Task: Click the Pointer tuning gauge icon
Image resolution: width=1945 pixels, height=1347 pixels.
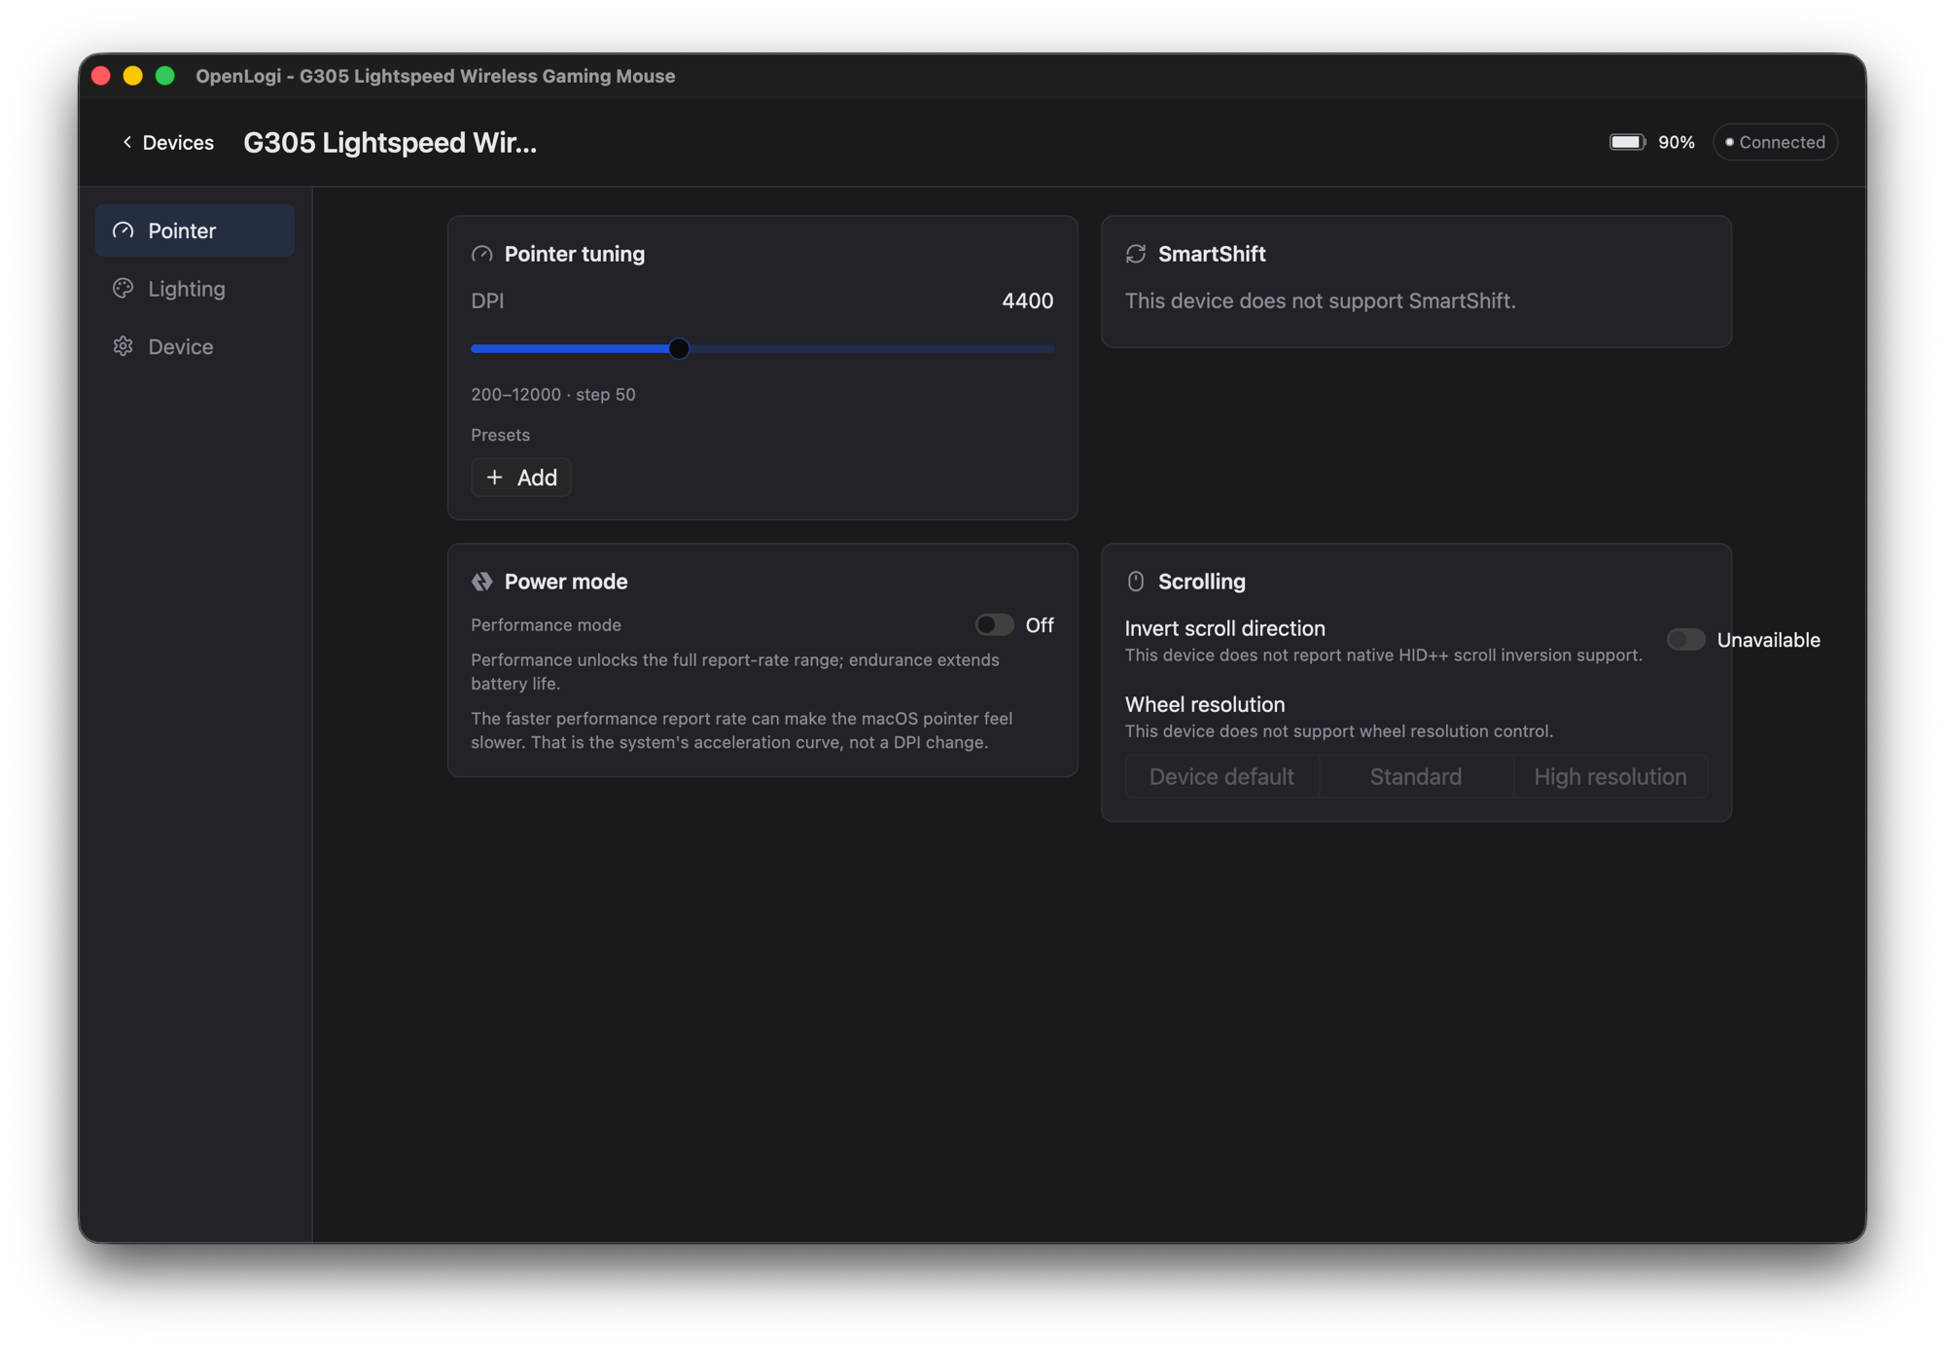Action: pos(481,254)
